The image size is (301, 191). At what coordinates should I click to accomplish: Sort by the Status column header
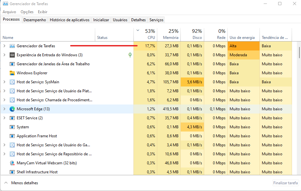[114, 34]
